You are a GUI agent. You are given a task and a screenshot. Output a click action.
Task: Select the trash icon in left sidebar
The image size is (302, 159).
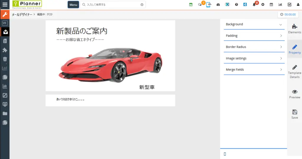pos(5,59)
